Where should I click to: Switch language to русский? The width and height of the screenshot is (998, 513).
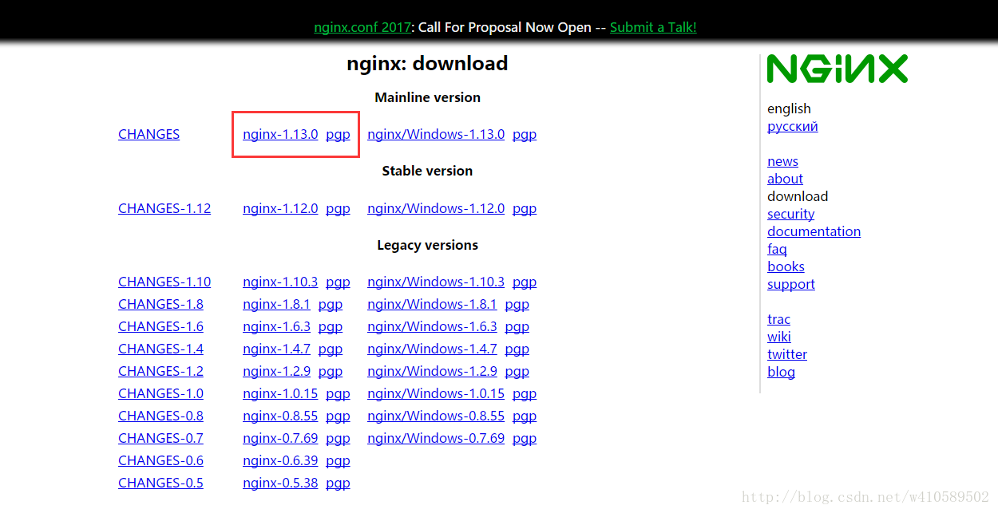point(793,126)
